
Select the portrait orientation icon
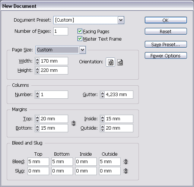pyautogui.click(x=111, y=62)
